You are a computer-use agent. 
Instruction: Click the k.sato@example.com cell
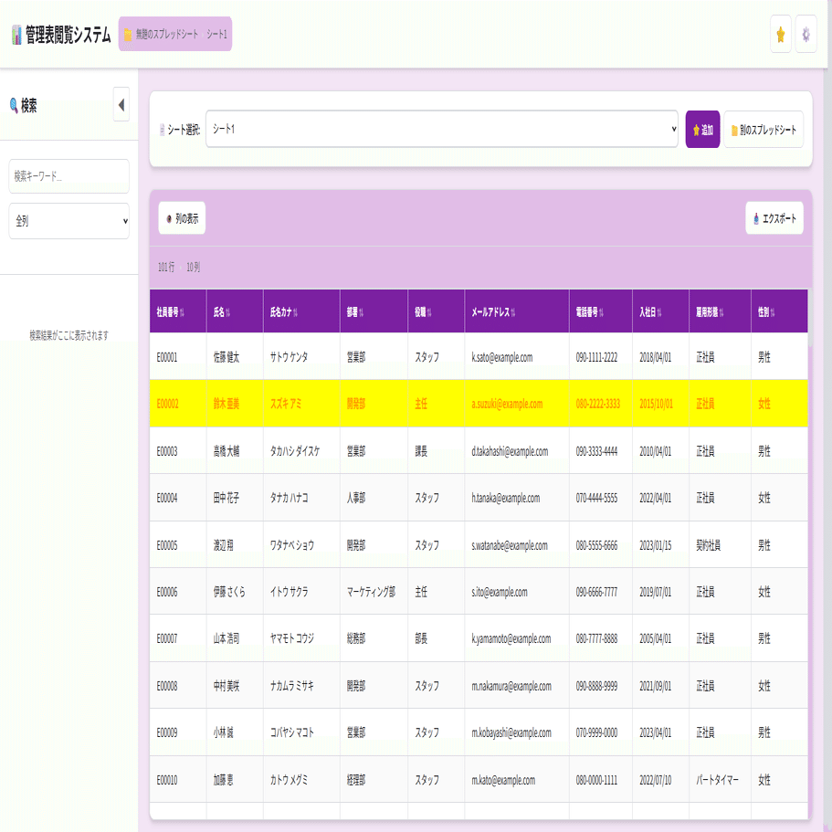pos(516,357)
